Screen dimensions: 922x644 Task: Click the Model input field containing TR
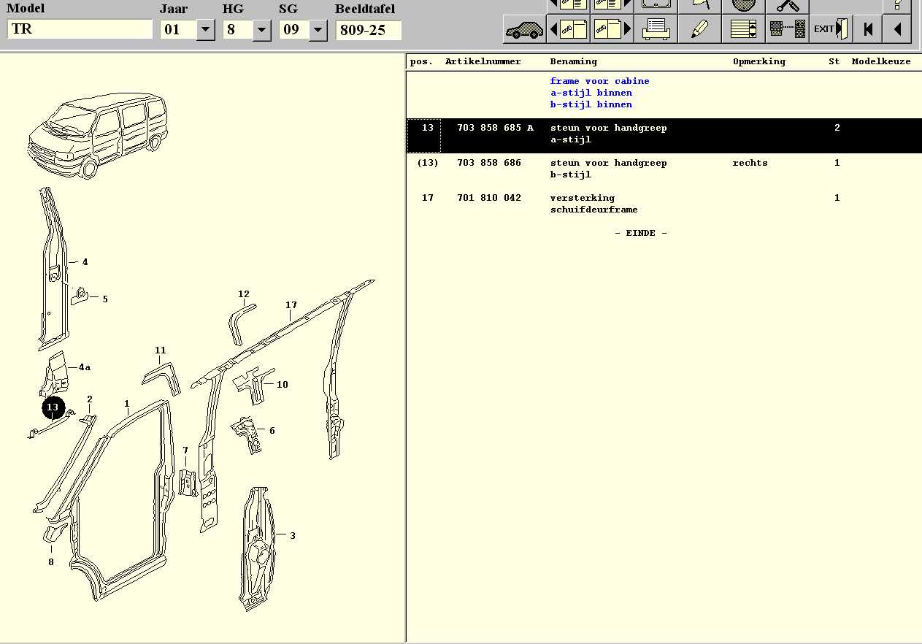(x=79, y=30)
